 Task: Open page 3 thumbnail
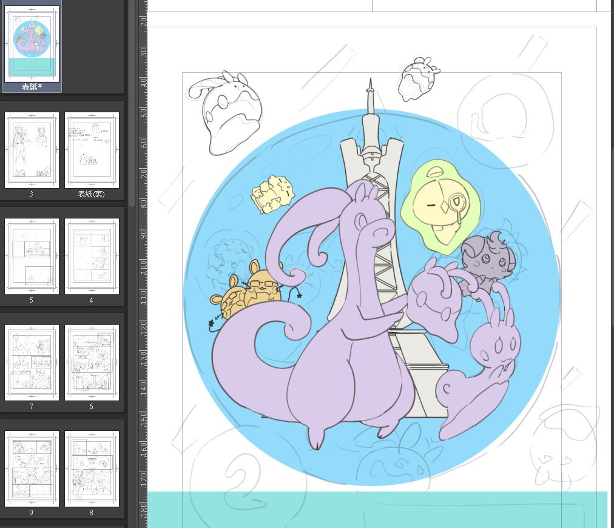point(32,150)
